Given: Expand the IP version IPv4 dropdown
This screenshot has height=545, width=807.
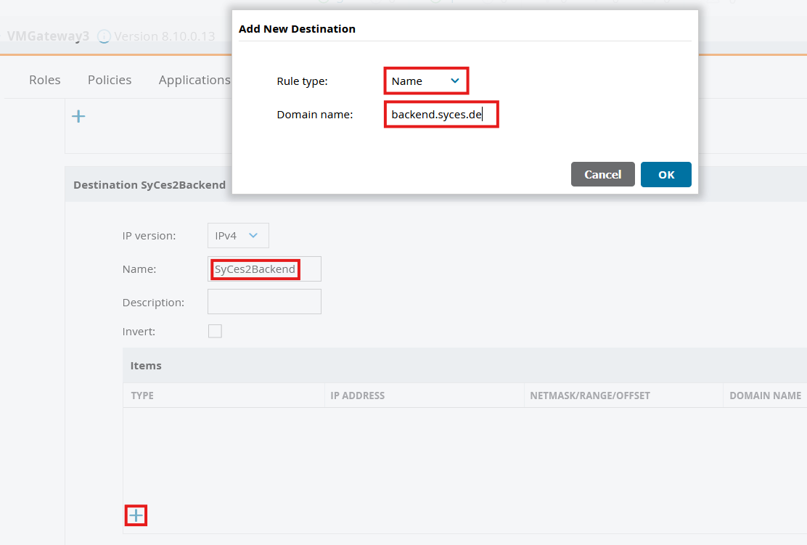Looking at the screenshot, I should click(238, 236).
